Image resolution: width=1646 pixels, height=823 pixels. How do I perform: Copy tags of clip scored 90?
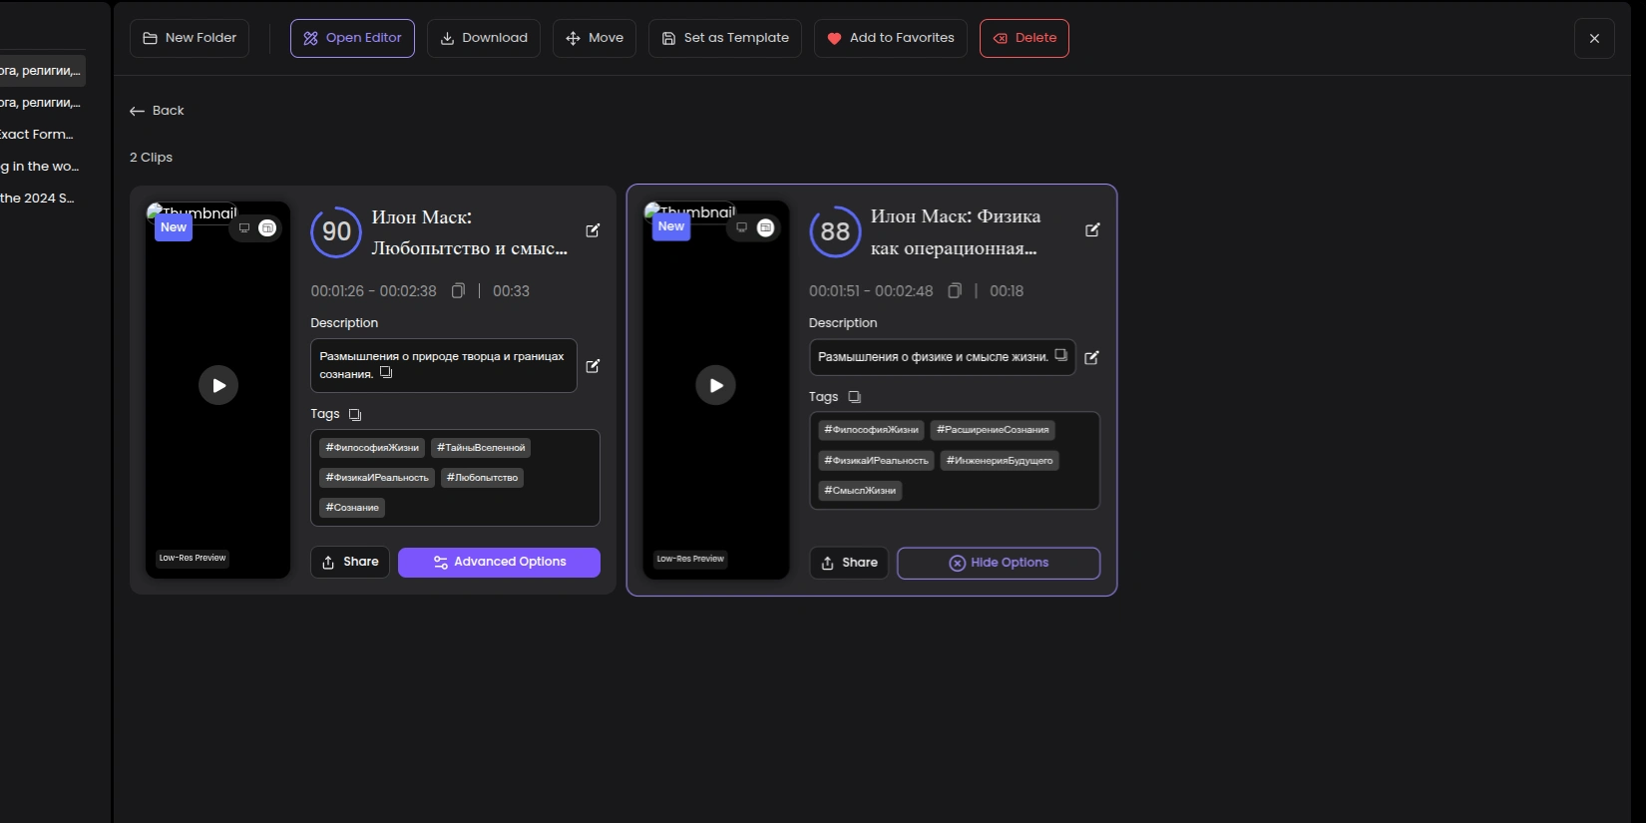[355, 414]
